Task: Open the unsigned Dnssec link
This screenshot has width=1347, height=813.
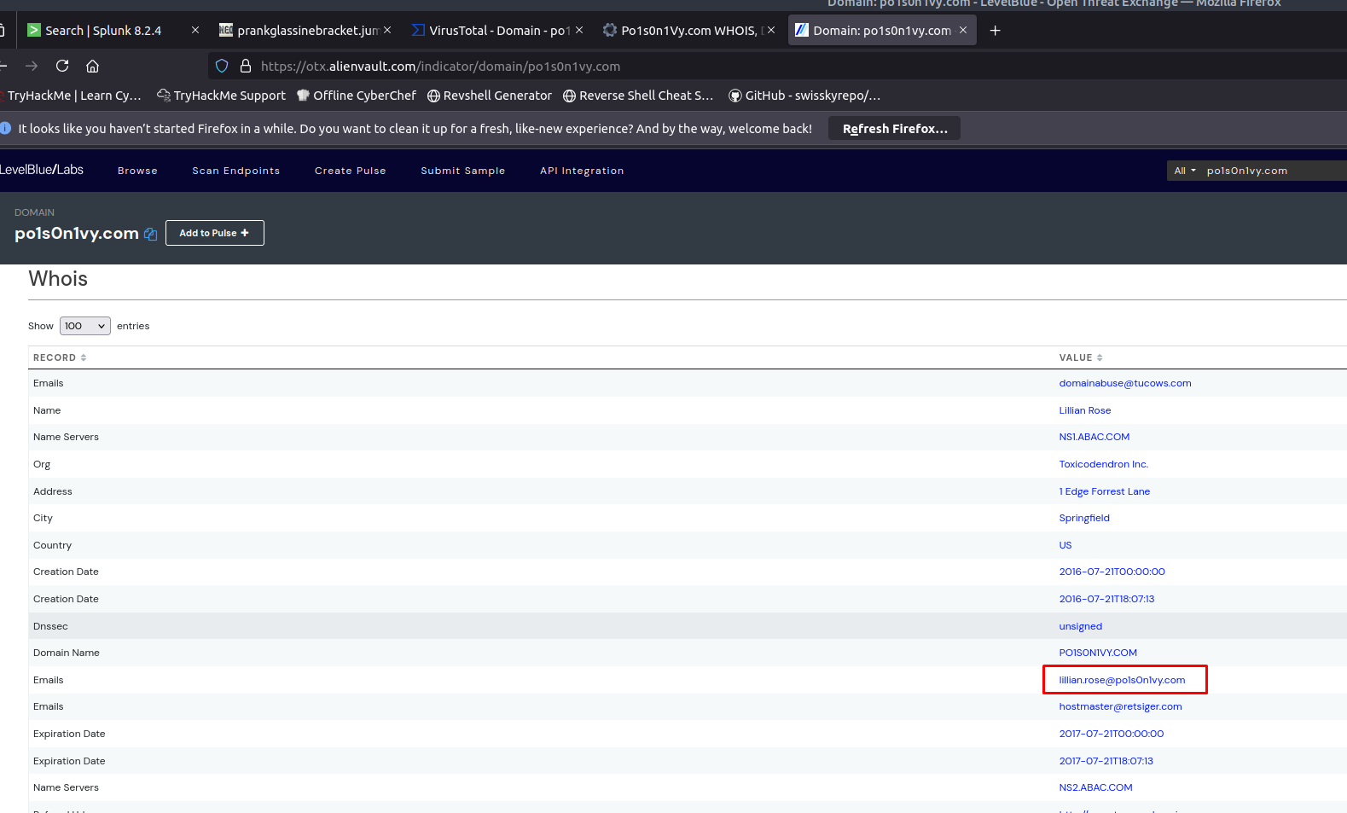Action: coord(1081,626)
